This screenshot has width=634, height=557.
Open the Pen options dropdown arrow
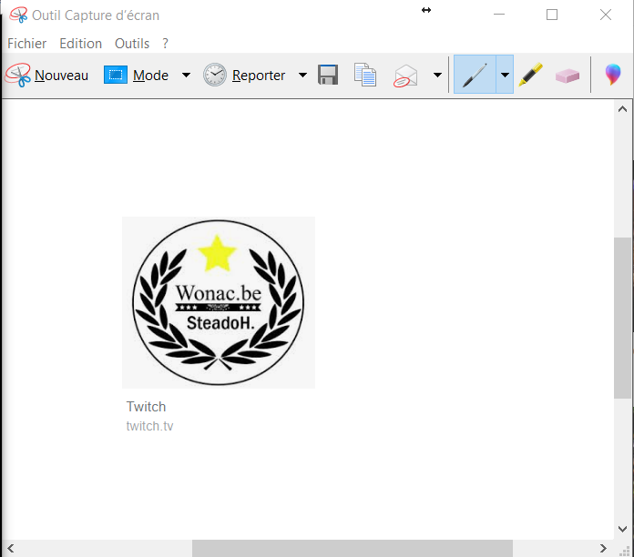coord(505,75)
